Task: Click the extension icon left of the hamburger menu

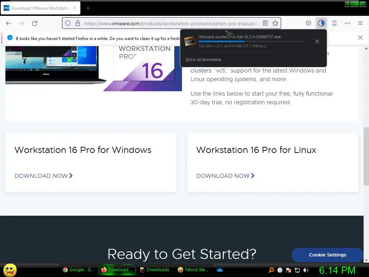Action: click(347, 23)
